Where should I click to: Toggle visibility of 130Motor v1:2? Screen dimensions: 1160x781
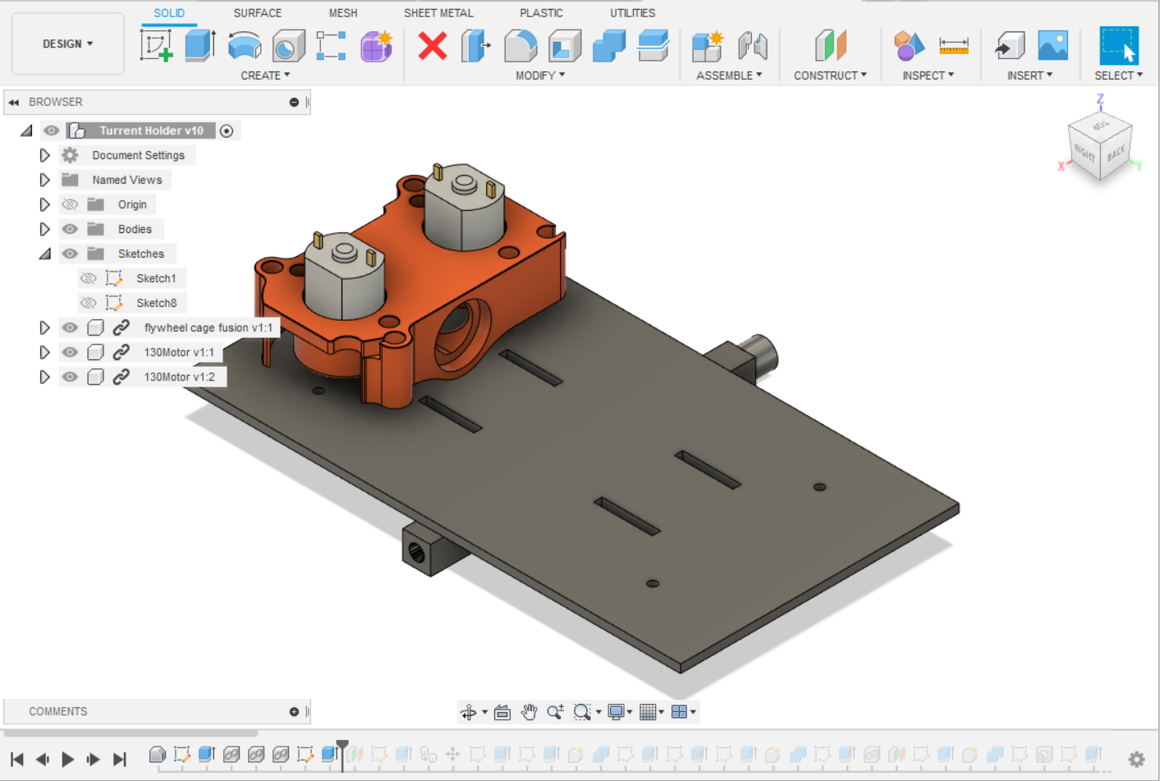(x=70, y=377)
